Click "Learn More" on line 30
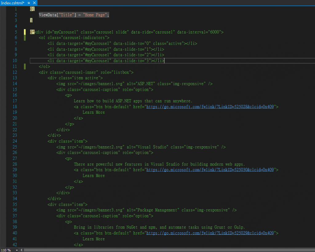 click(94, 176)
